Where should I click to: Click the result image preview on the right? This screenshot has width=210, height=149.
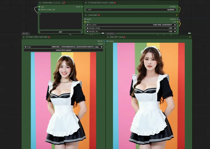click(149, 96)
